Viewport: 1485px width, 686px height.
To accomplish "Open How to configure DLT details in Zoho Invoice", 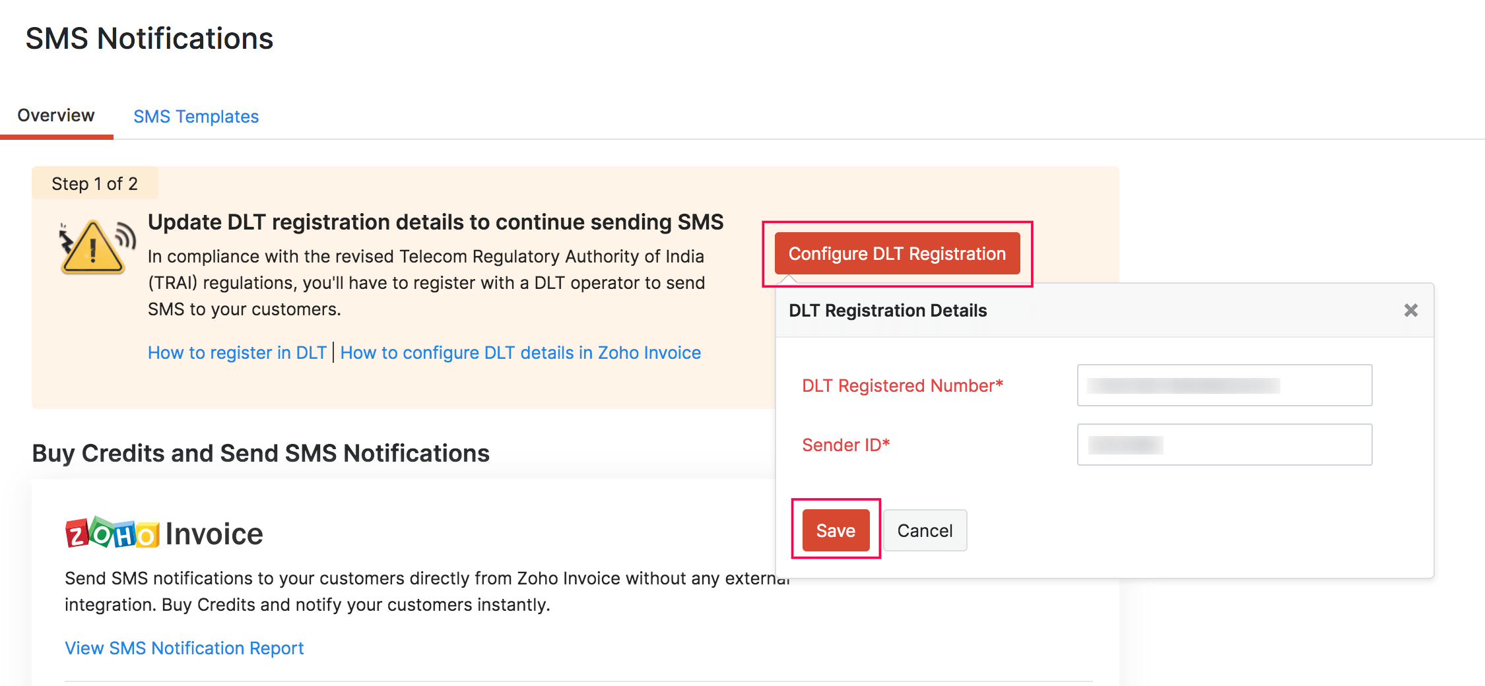I will (x=521, y=352).
